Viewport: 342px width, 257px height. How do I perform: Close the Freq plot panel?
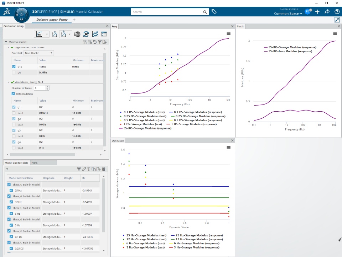click(232, 26)
